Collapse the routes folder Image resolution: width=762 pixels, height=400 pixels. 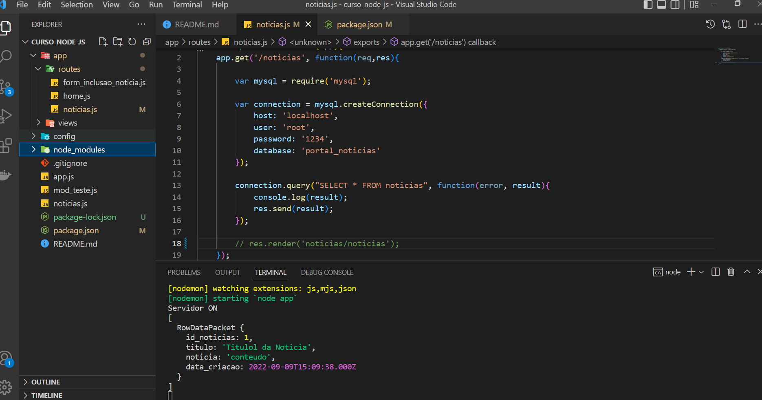(x=87, y=69)
